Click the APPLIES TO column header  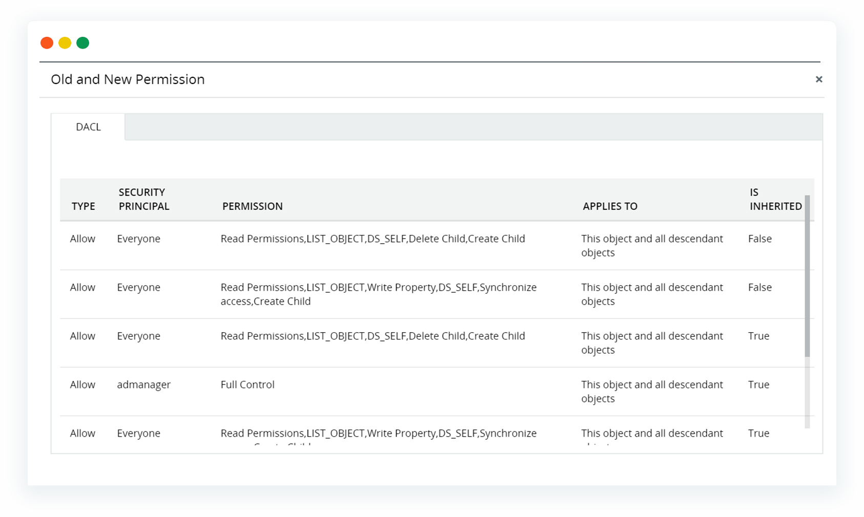click(x=610, y=206)
